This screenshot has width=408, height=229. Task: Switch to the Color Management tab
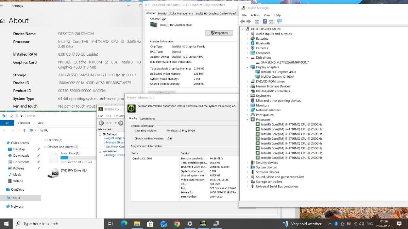[x=181, y=14]
